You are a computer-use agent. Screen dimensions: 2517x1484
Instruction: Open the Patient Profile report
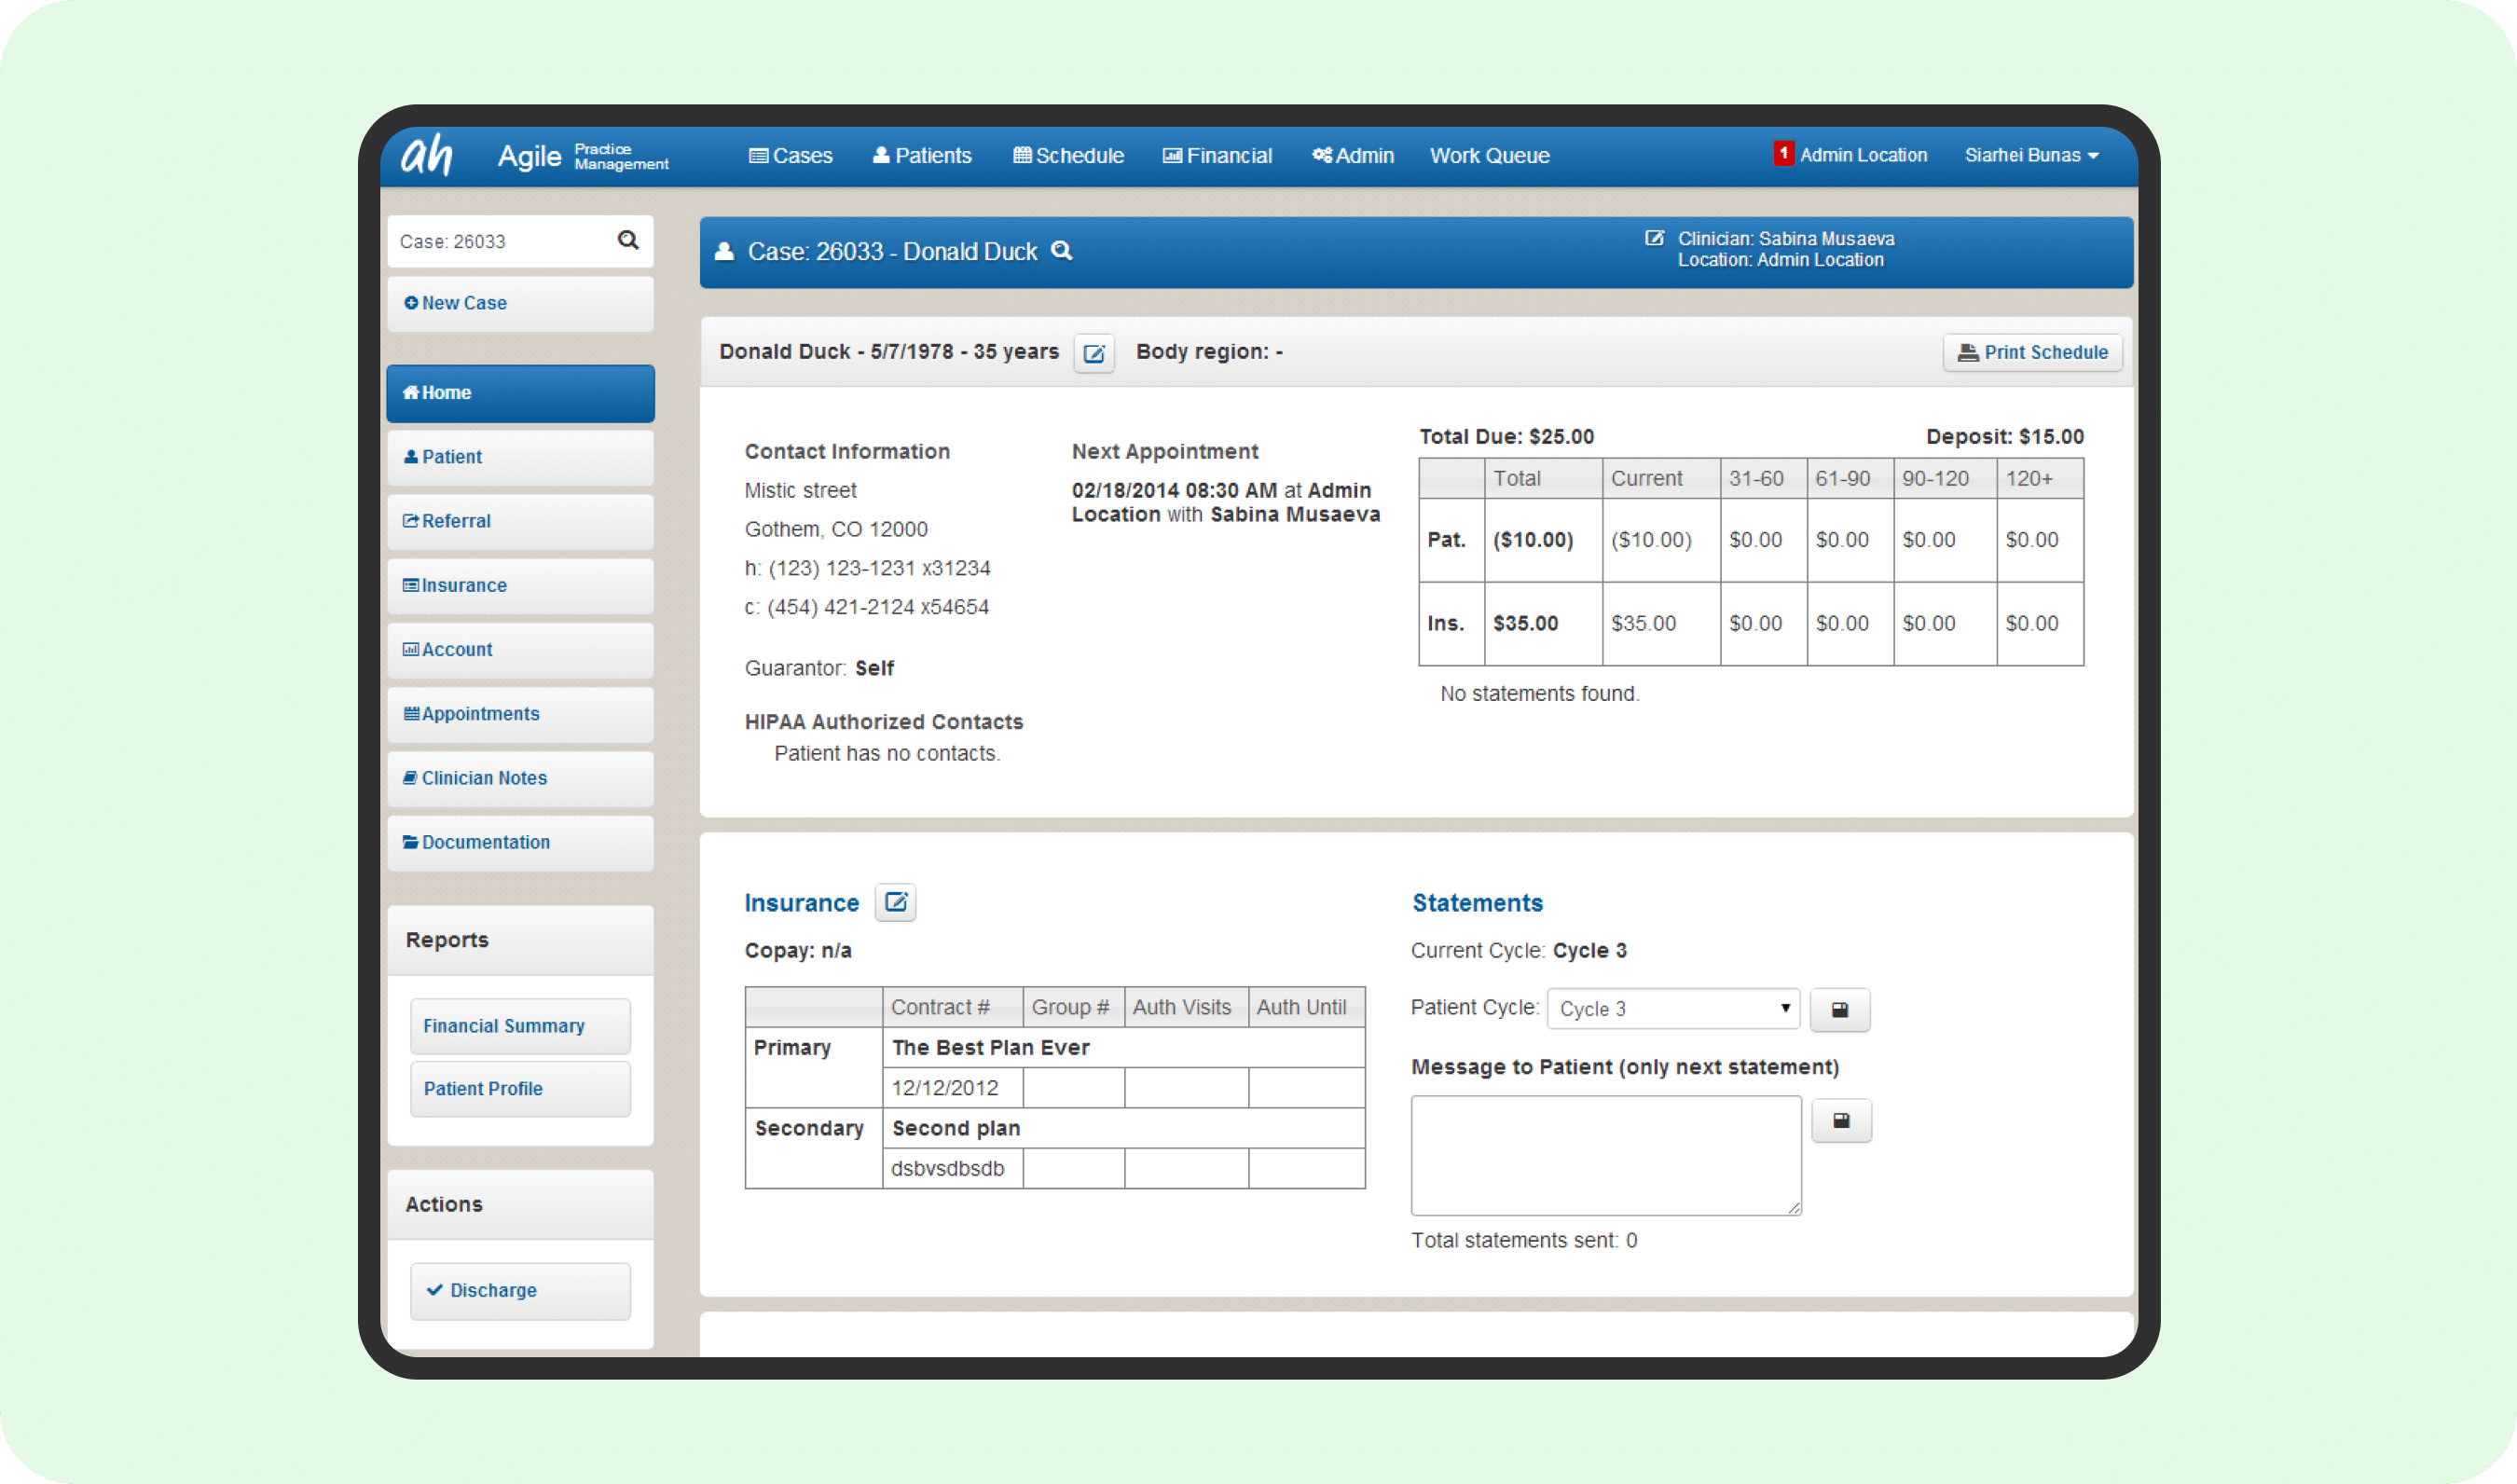click(520, 1089)
